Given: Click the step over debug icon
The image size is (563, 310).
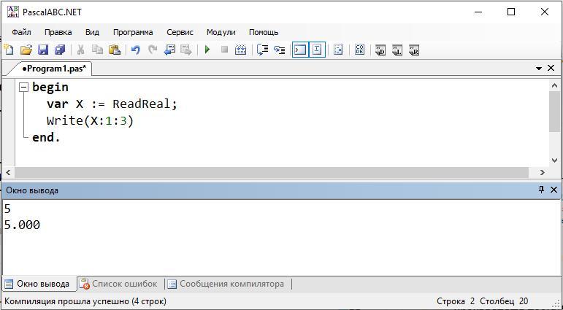Looking at the screenshot, I should pyautogui.click(x=262, y=50).
